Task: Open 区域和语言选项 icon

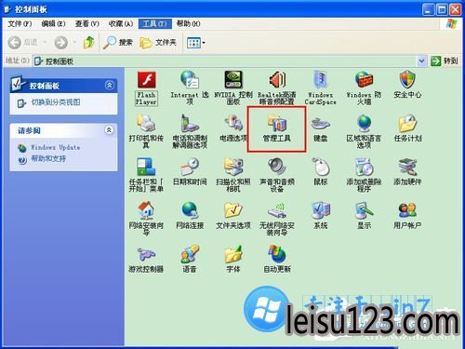Action: tap(364, 123)
